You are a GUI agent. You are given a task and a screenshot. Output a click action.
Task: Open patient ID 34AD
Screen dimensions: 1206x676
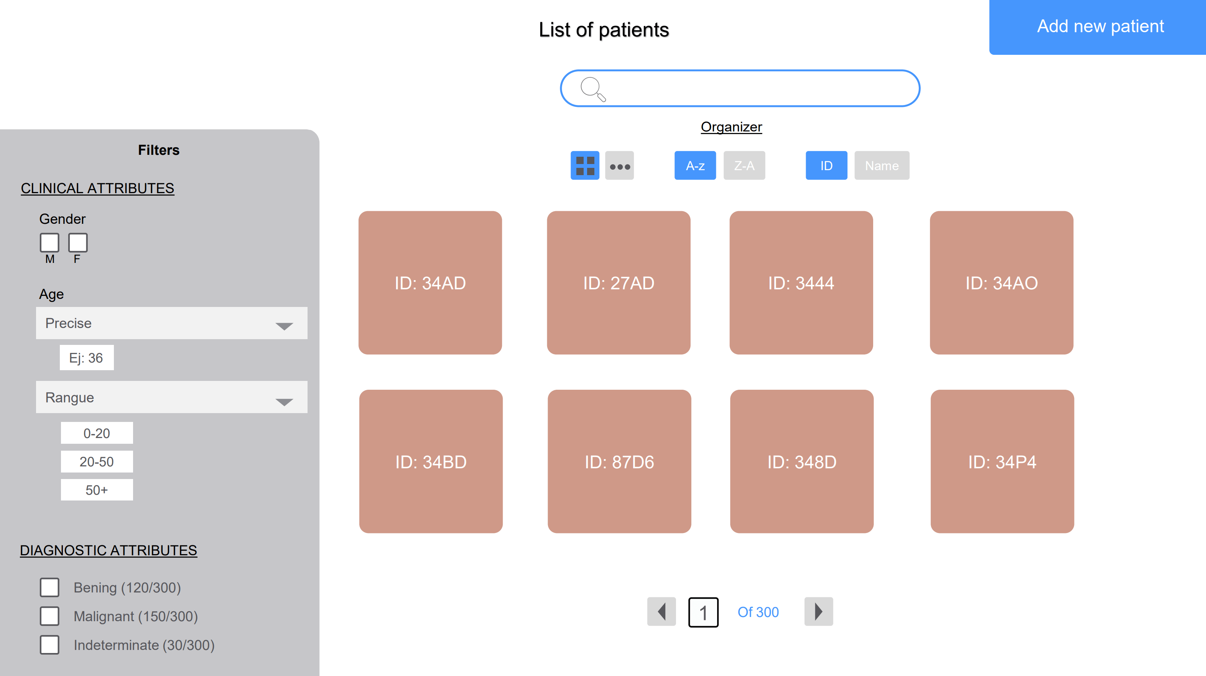[x=429, y=283]
